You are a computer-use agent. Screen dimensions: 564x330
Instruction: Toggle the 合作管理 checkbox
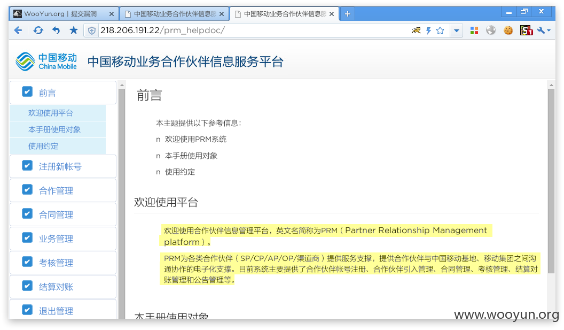pyautogui.click(x=27, y=189)
